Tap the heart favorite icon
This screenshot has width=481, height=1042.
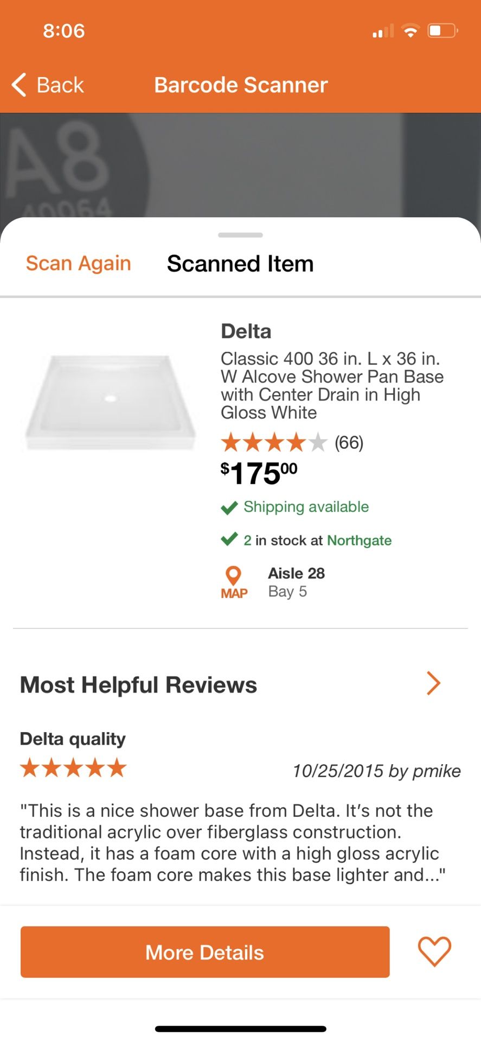(x=434, y=951)
